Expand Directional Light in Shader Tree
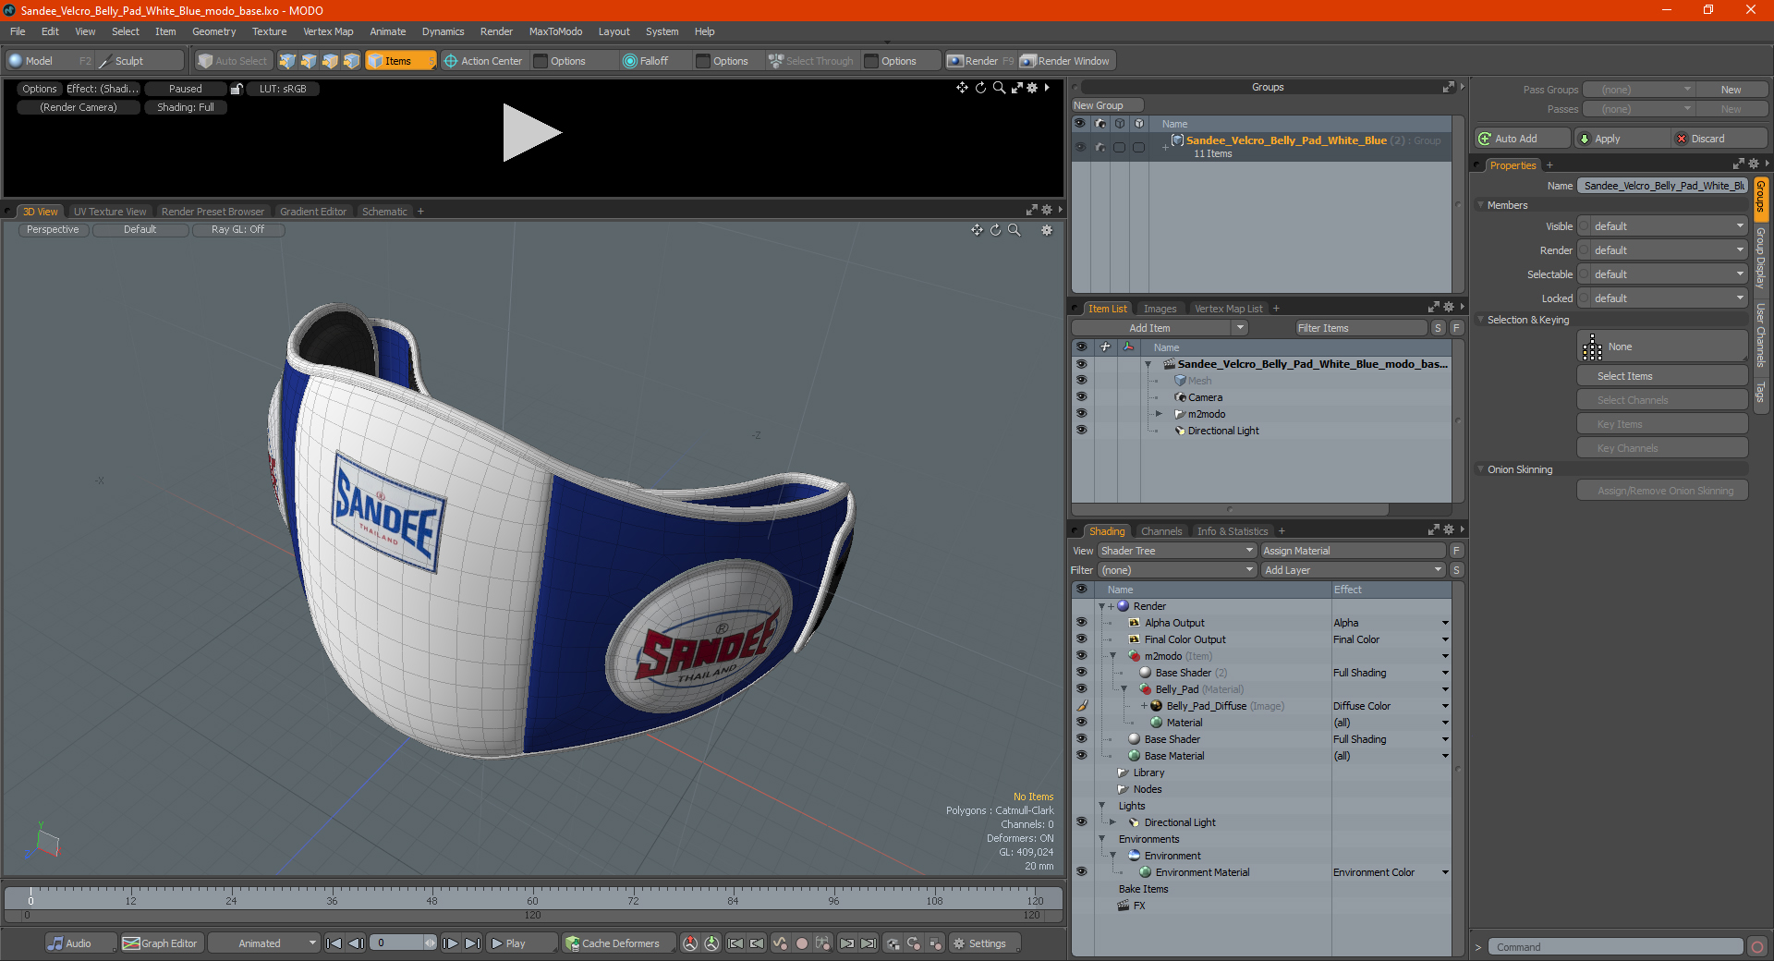This screenshot has width=1774, height=961. click(1113, 822)
